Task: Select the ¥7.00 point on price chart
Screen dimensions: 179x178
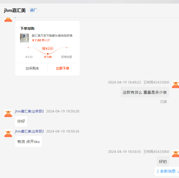Action: point(48,54)
